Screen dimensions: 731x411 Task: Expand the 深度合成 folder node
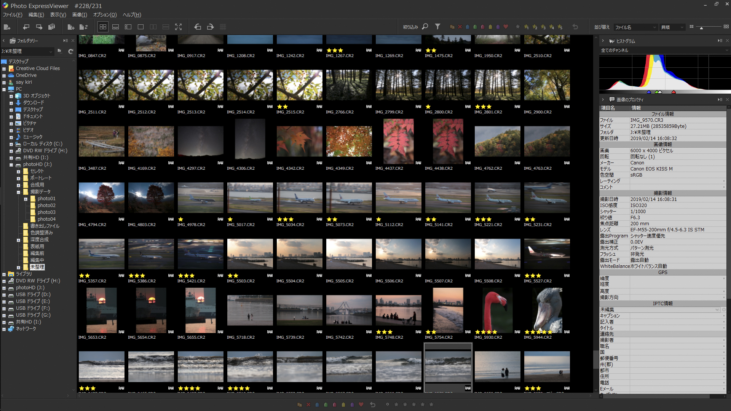[x=18, y=240]
